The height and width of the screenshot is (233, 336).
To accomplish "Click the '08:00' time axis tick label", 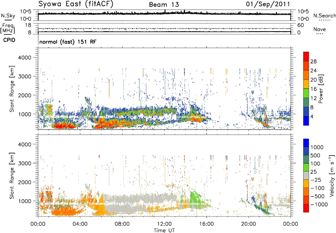I will [x=122, y=224].
